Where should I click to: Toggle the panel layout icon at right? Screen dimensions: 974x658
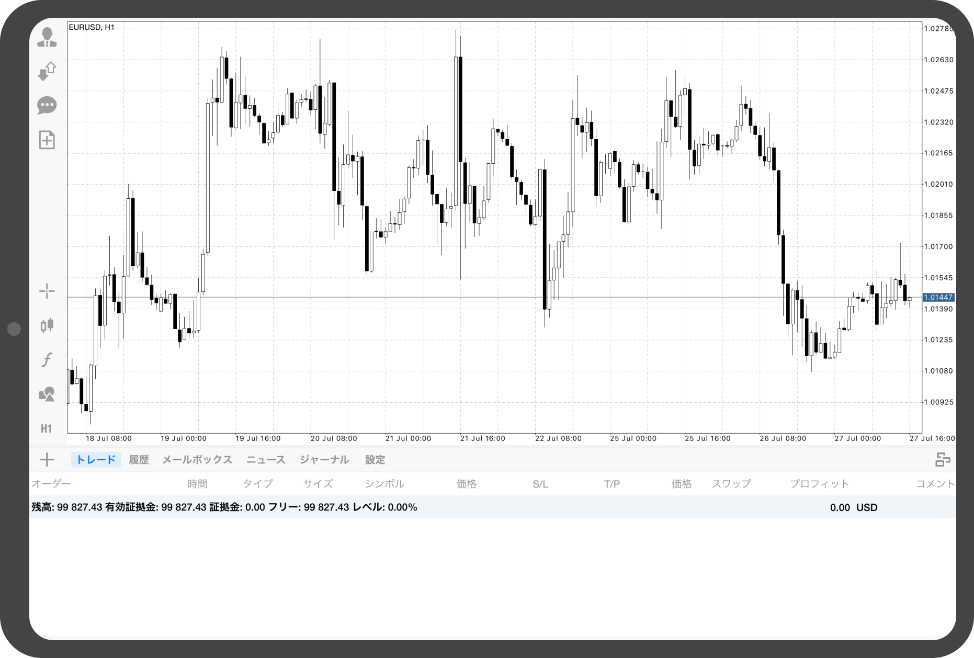pyautogui.click(x=943, y=460)
